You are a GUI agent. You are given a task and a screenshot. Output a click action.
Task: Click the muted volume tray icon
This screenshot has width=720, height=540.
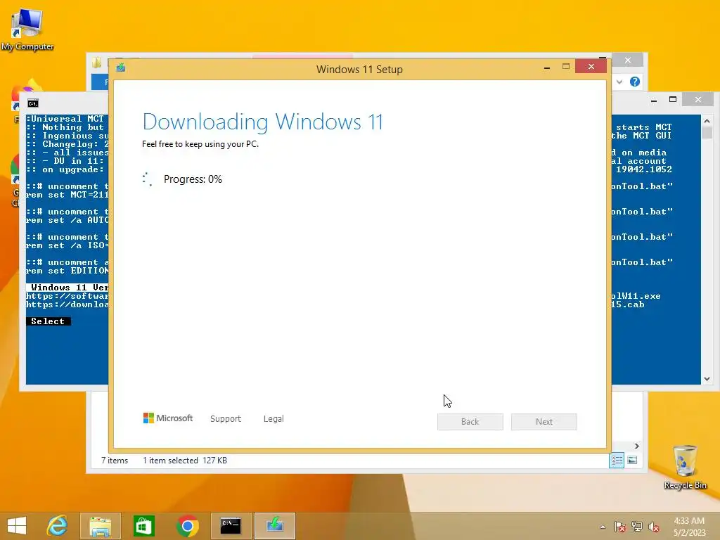coord(654,527)
